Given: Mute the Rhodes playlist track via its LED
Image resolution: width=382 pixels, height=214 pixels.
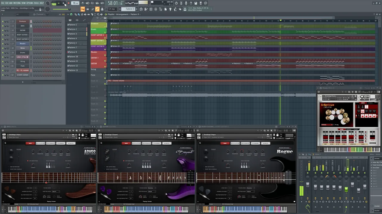Looking at the screenshot, I should point(105,55).
